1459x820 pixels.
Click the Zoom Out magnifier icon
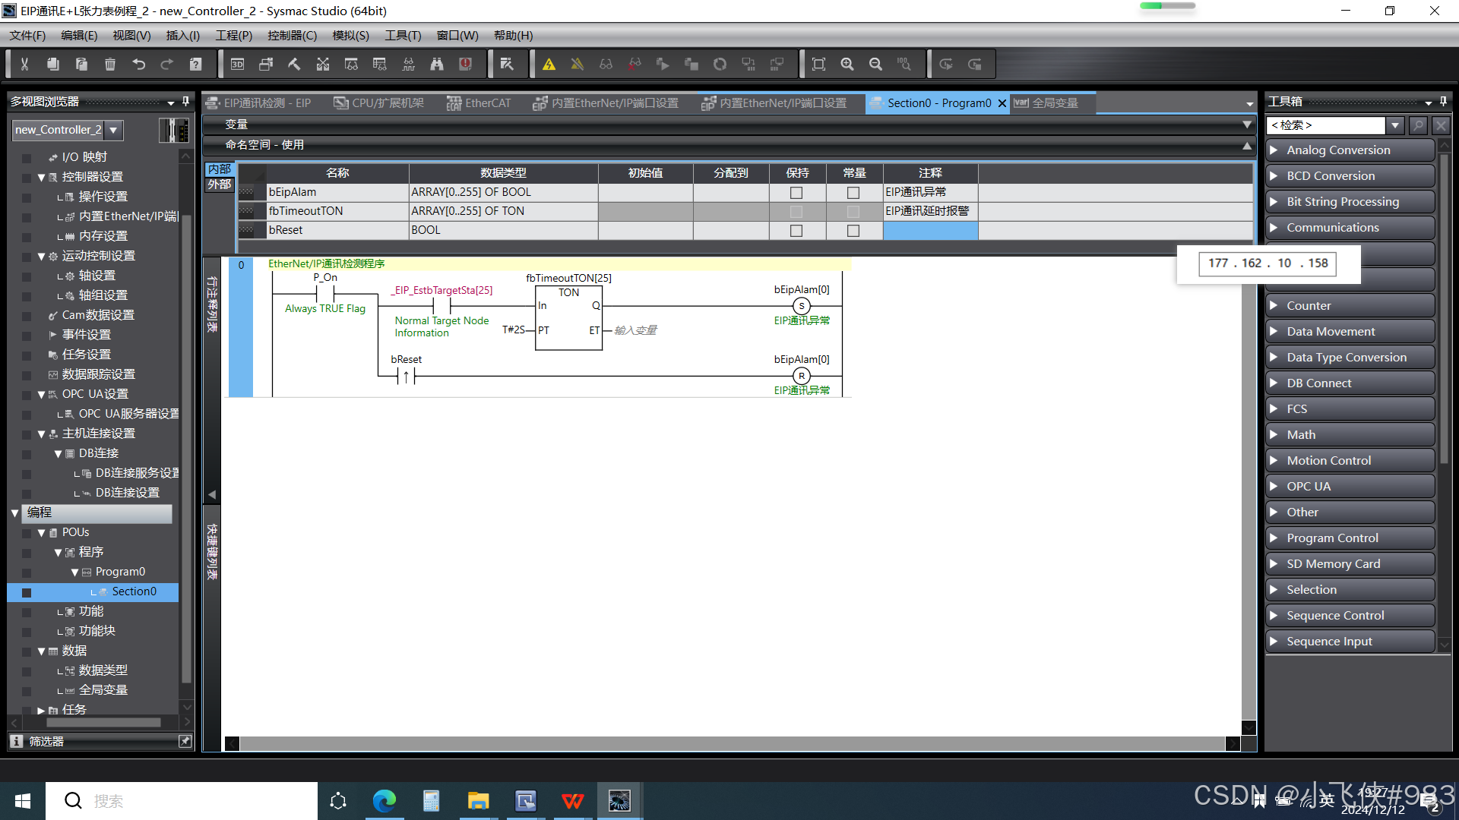(x=875, y=65)
